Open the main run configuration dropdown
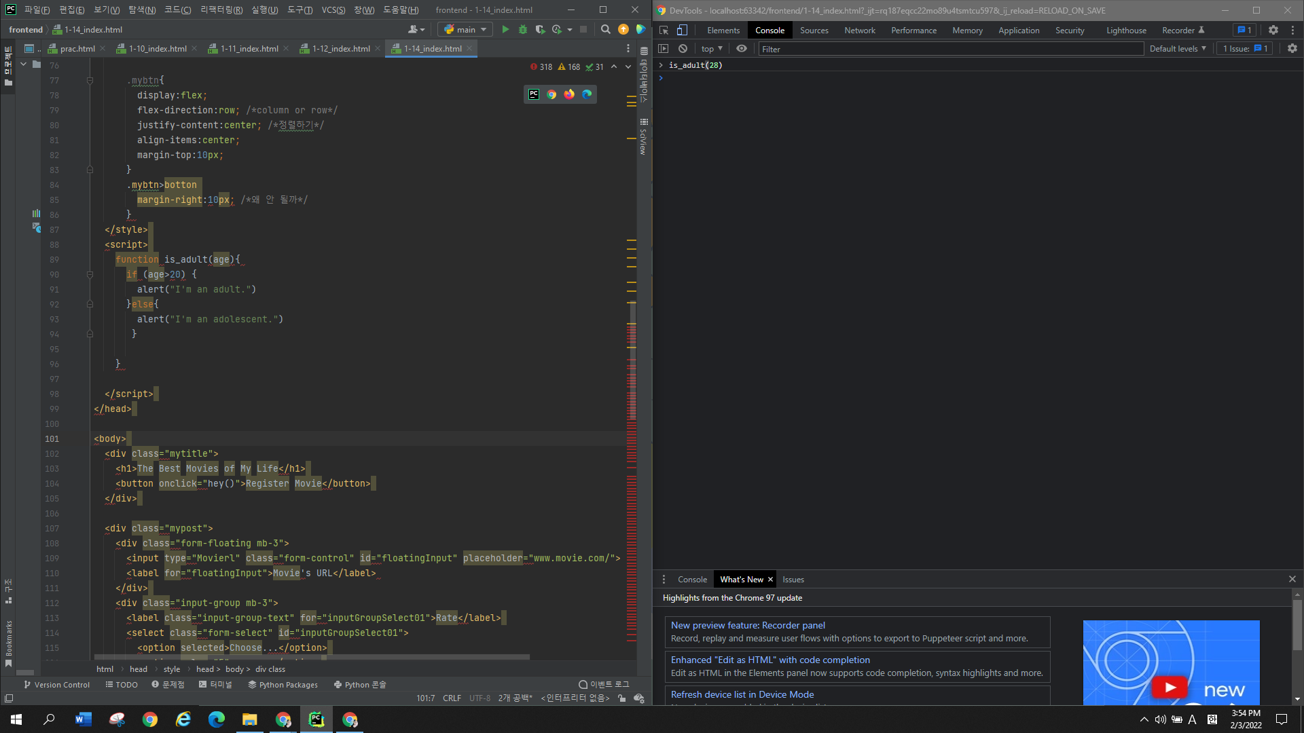 (x=466, y=29)
